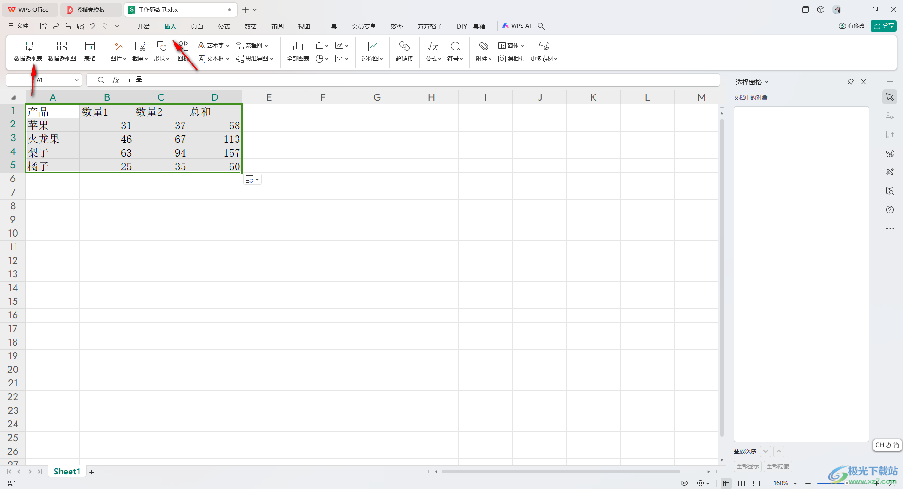Insert an attachment with 附件

(x=483, y=51)
